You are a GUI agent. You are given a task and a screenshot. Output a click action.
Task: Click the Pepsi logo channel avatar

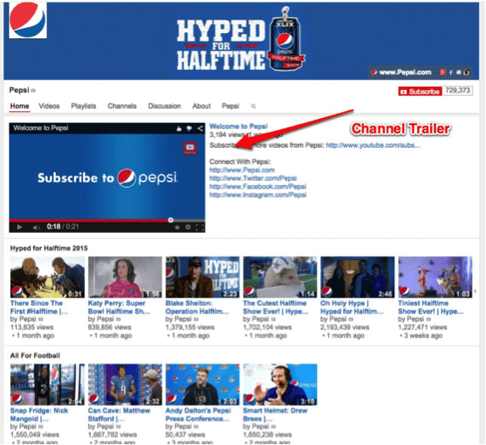(28, 20)
